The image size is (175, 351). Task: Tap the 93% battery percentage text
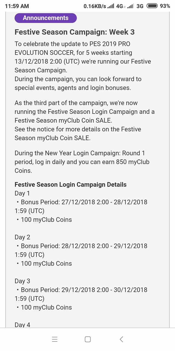click(165, 6)
